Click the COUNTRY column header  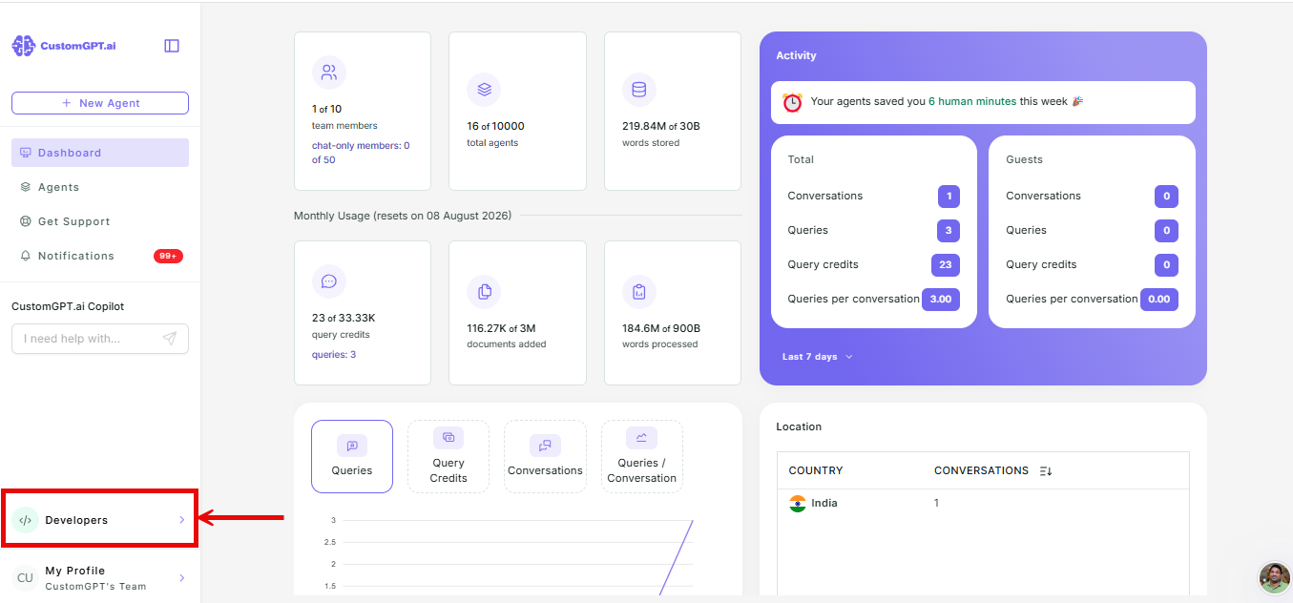[816, 471]
